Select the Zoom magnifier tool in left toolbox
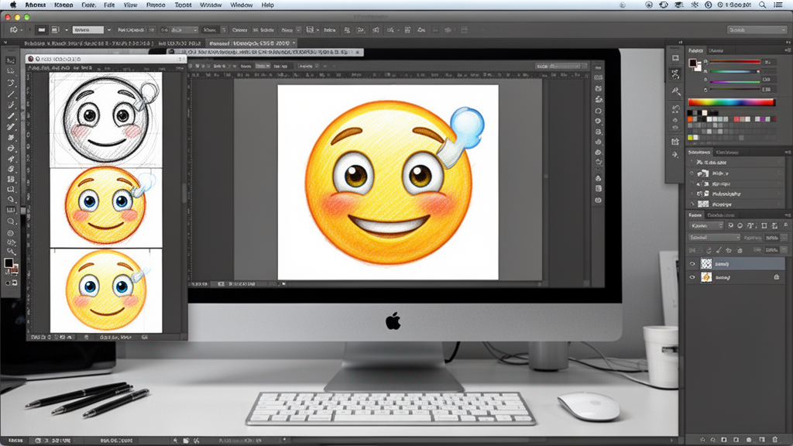 coord(11,221)
